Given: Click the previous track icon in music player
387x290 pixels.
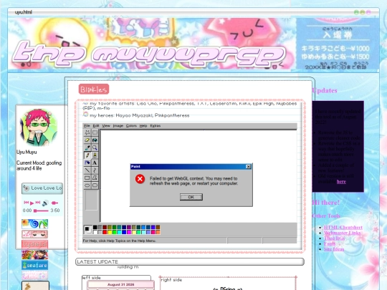Looking at the screenshot, I should click(x=27, y=203).
